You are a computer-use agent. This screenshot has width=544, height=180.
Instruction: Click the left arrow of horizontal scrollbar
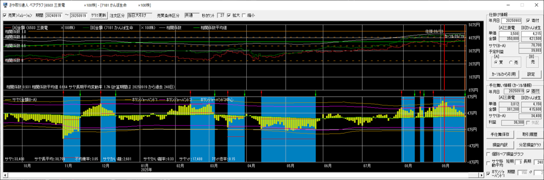click(5, 175)
